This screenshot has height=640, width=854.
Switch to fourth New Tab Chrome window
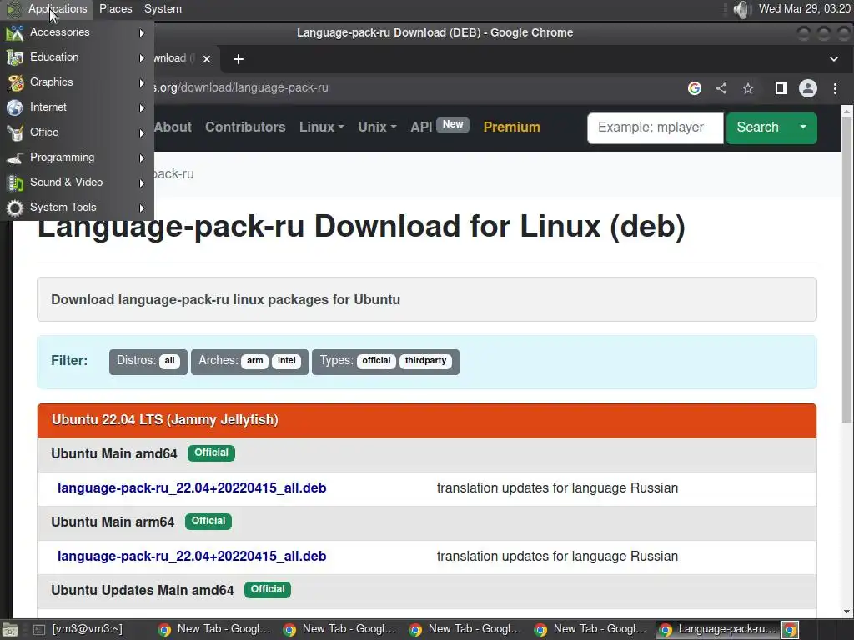[x=590, y=630]
